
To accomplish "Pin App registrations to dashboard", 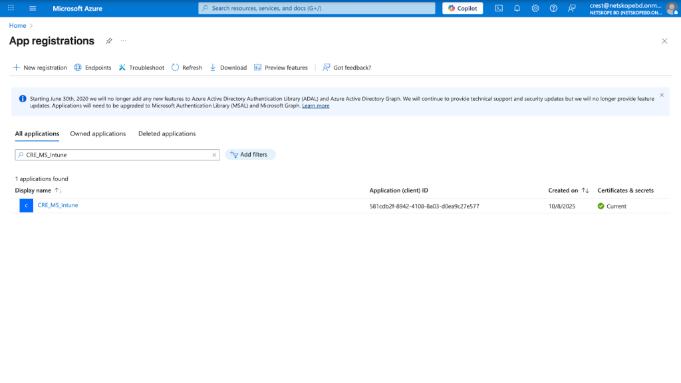I will click(x=108, y=40).
